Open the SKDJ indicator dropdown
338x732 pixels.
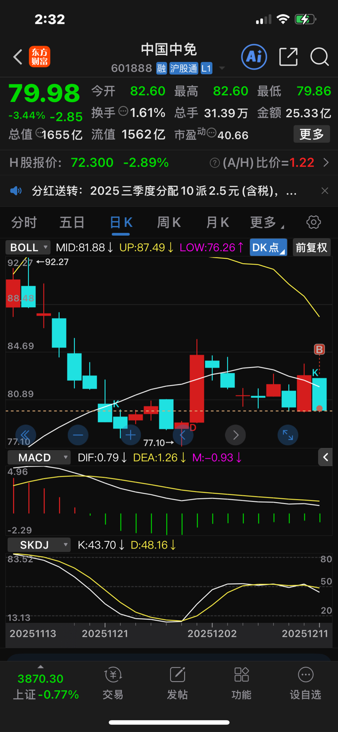point(39,545)
